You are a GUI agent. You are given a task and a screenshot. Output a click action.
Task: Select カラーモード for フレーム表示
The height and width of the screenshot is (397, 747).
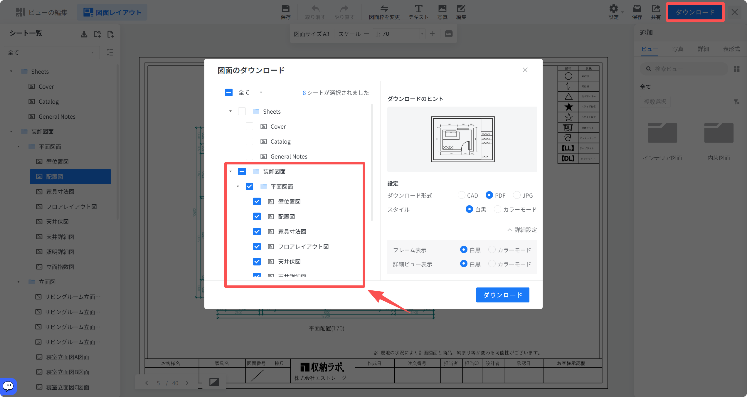coord(492,250)
